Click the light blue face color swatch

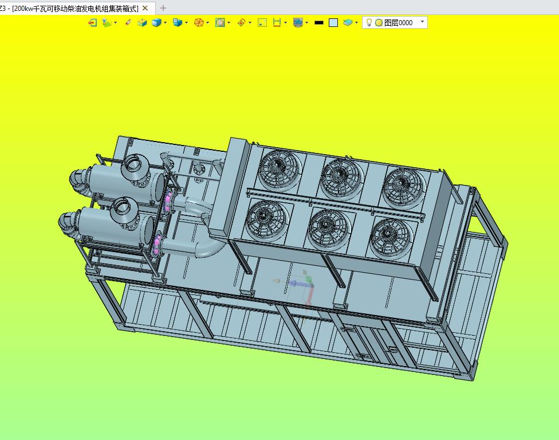333,23
